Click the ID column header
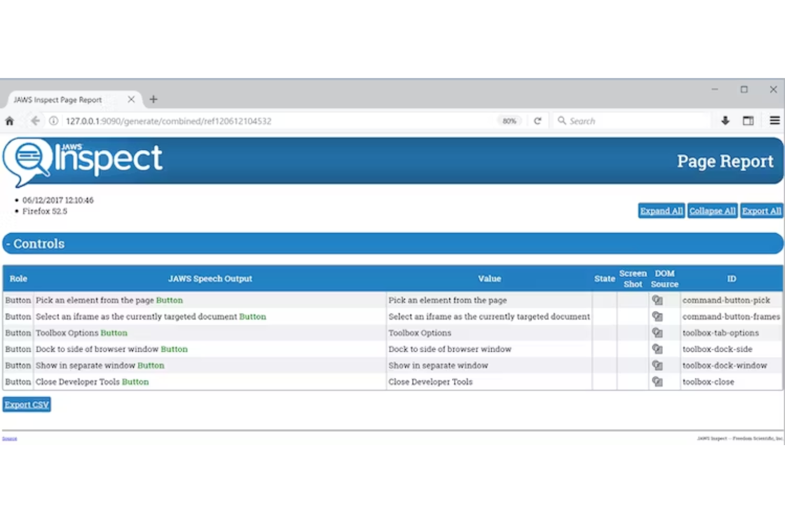The width and height of the screenshot is (785, 523). click(x=731, y=279)
